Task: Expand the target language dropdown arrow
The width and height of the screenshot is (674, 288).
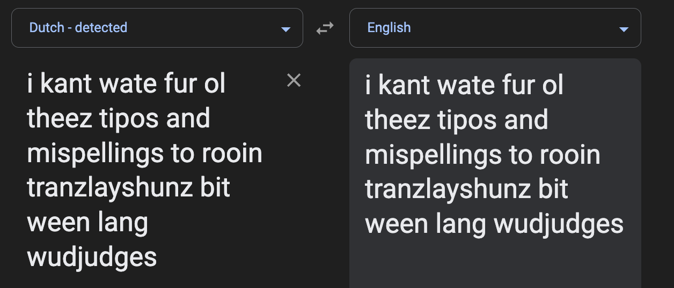Action: tap(624, 29)
